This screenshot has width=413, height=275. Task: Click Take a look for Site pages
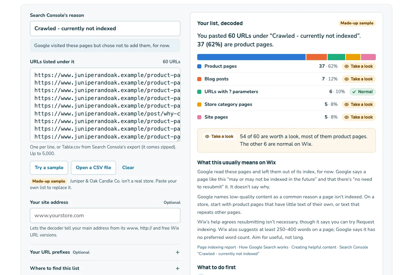pos(359,117)
